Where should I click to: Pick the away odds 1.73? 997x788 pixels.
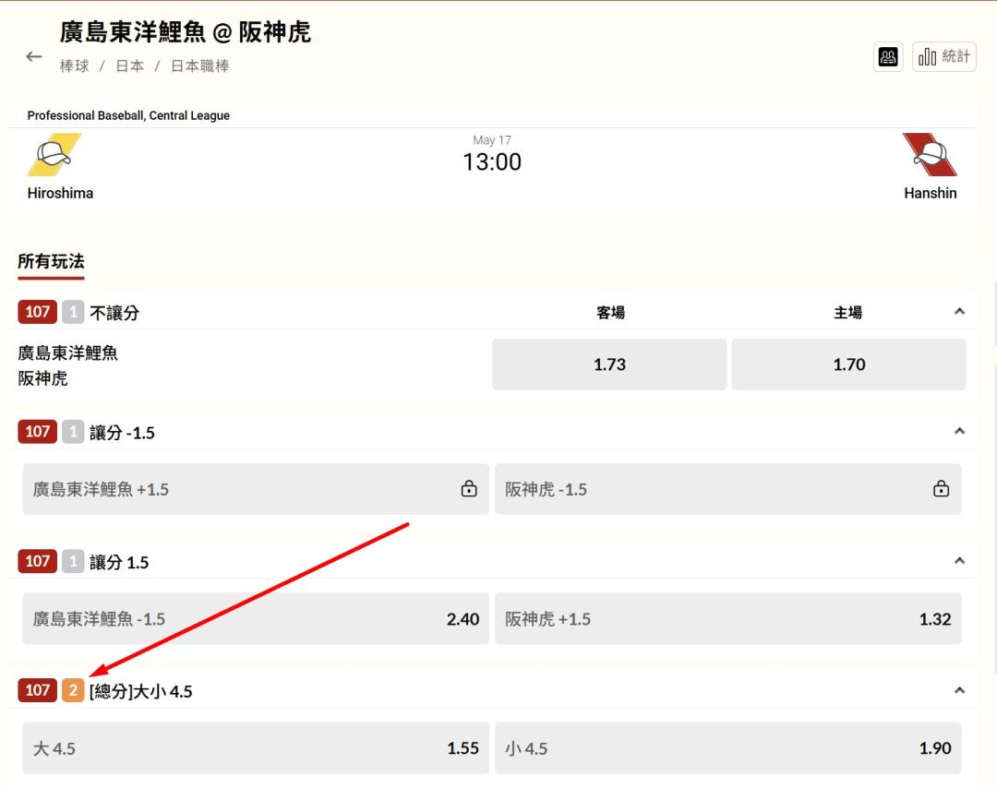[609, 364]
